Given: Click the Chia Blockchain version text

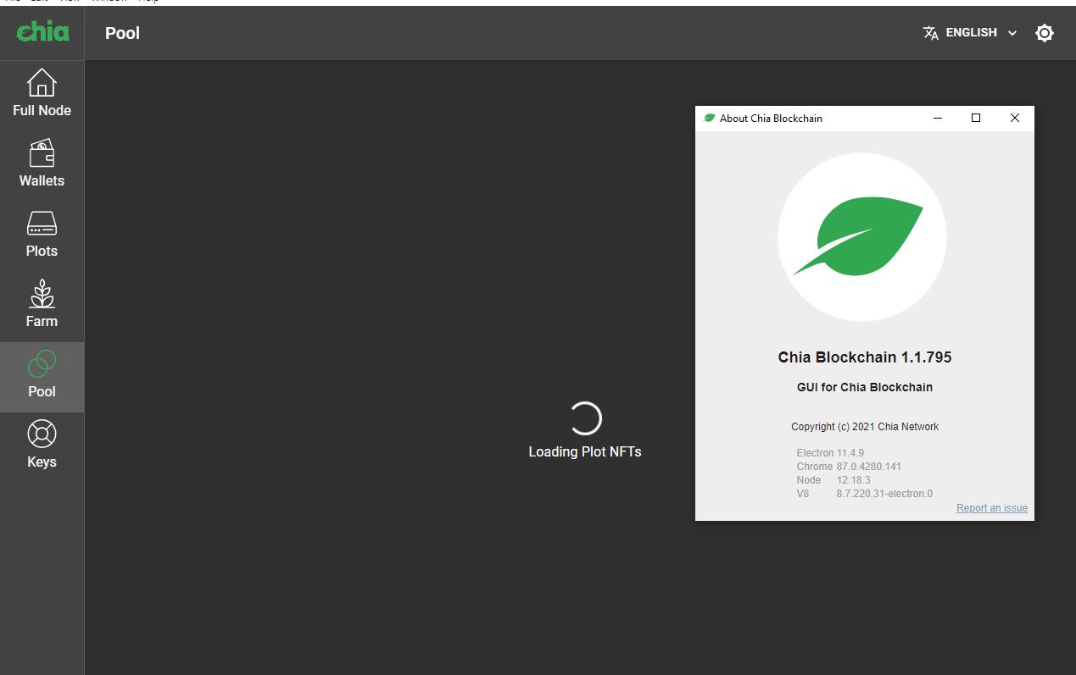Looking at the screenshot, I should tap(864, 357).
